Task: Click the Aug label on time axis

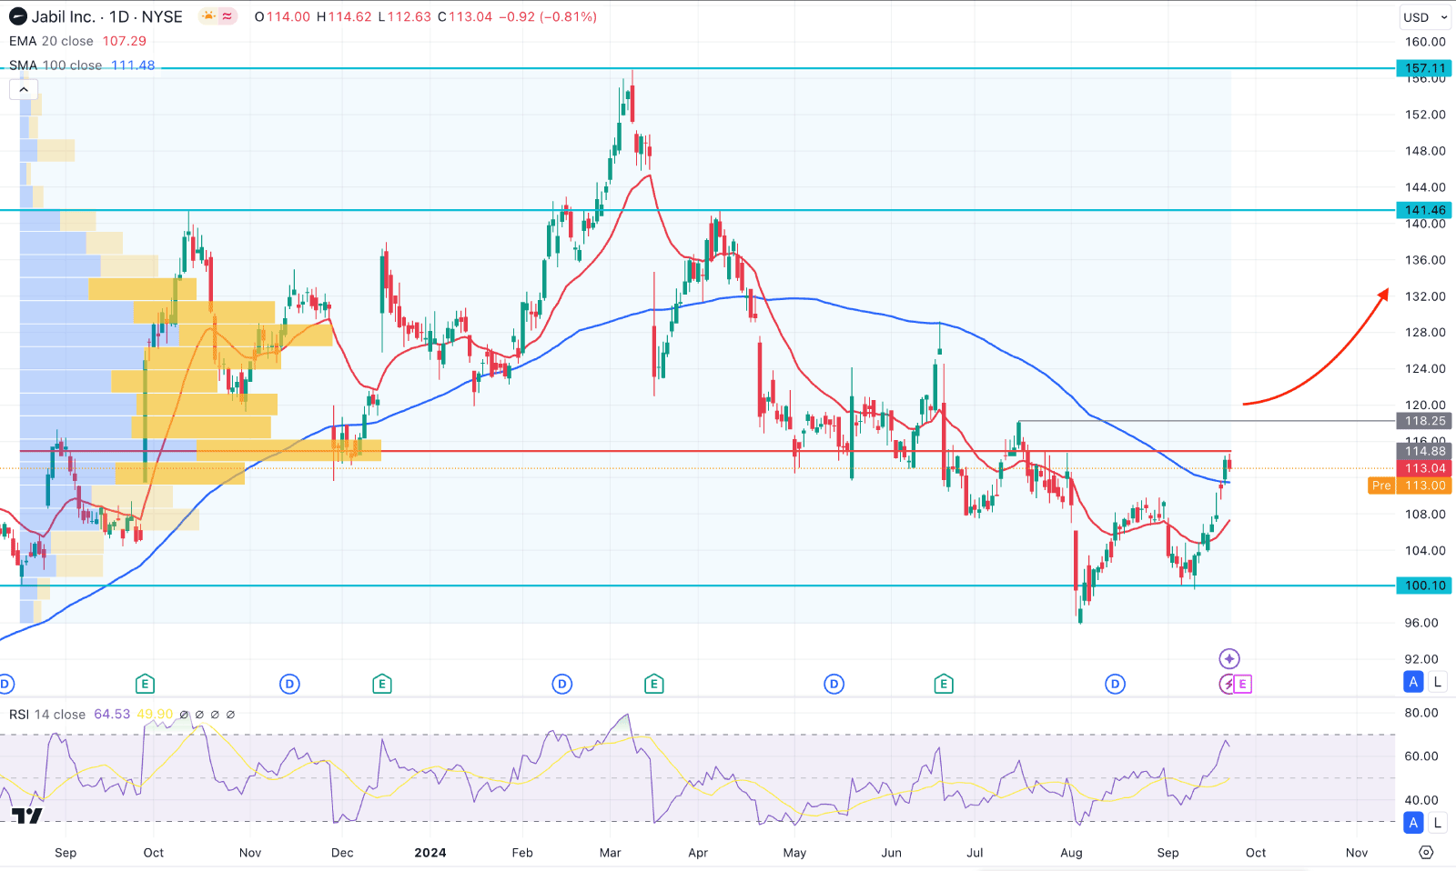Action: tap(1071, 853)
